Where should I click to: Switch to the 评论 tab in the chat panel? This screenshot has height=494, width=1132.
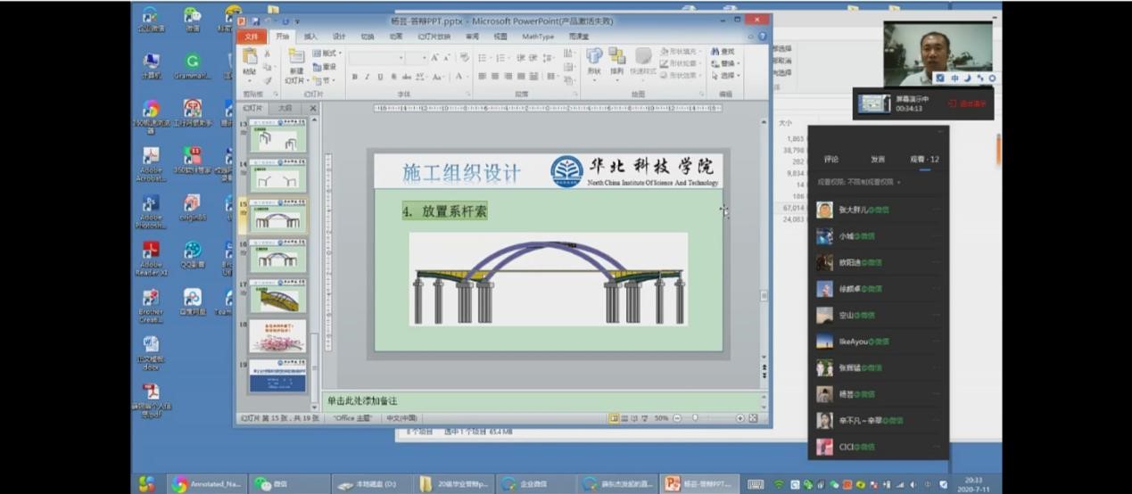pyautogui.click(x=831, y=160)
